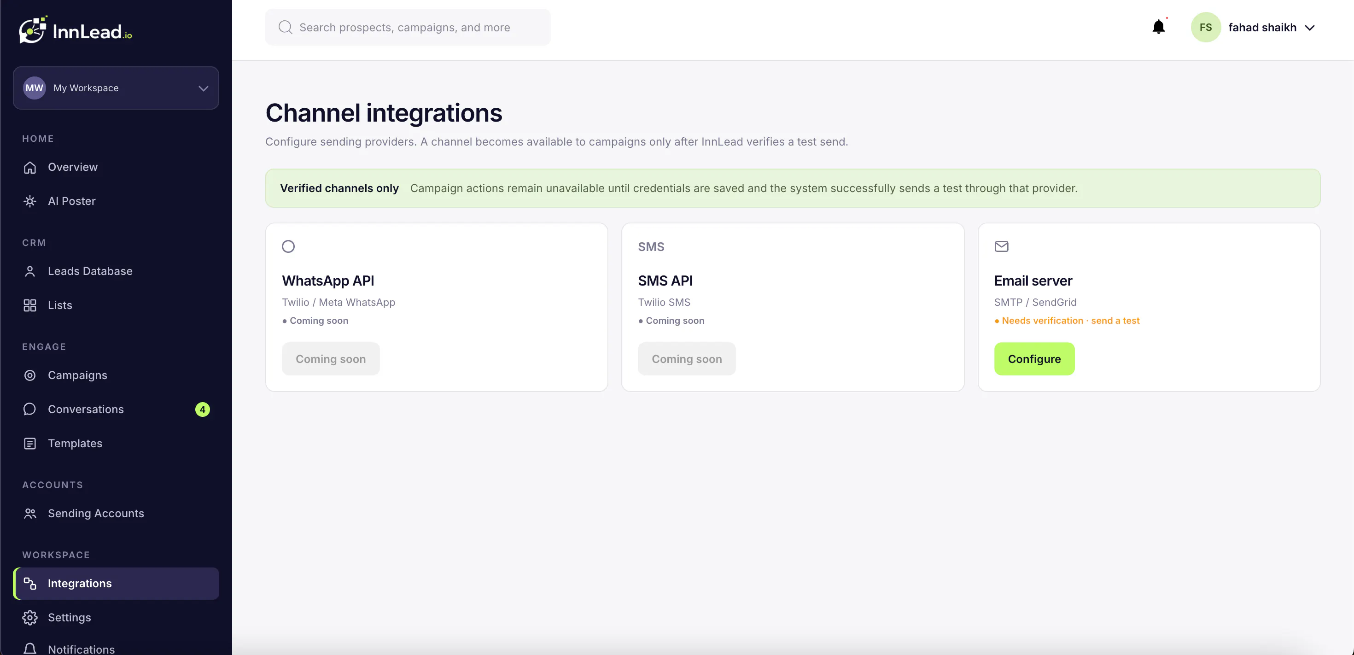Click the search magnifier icon

click(x=286, y=27)
